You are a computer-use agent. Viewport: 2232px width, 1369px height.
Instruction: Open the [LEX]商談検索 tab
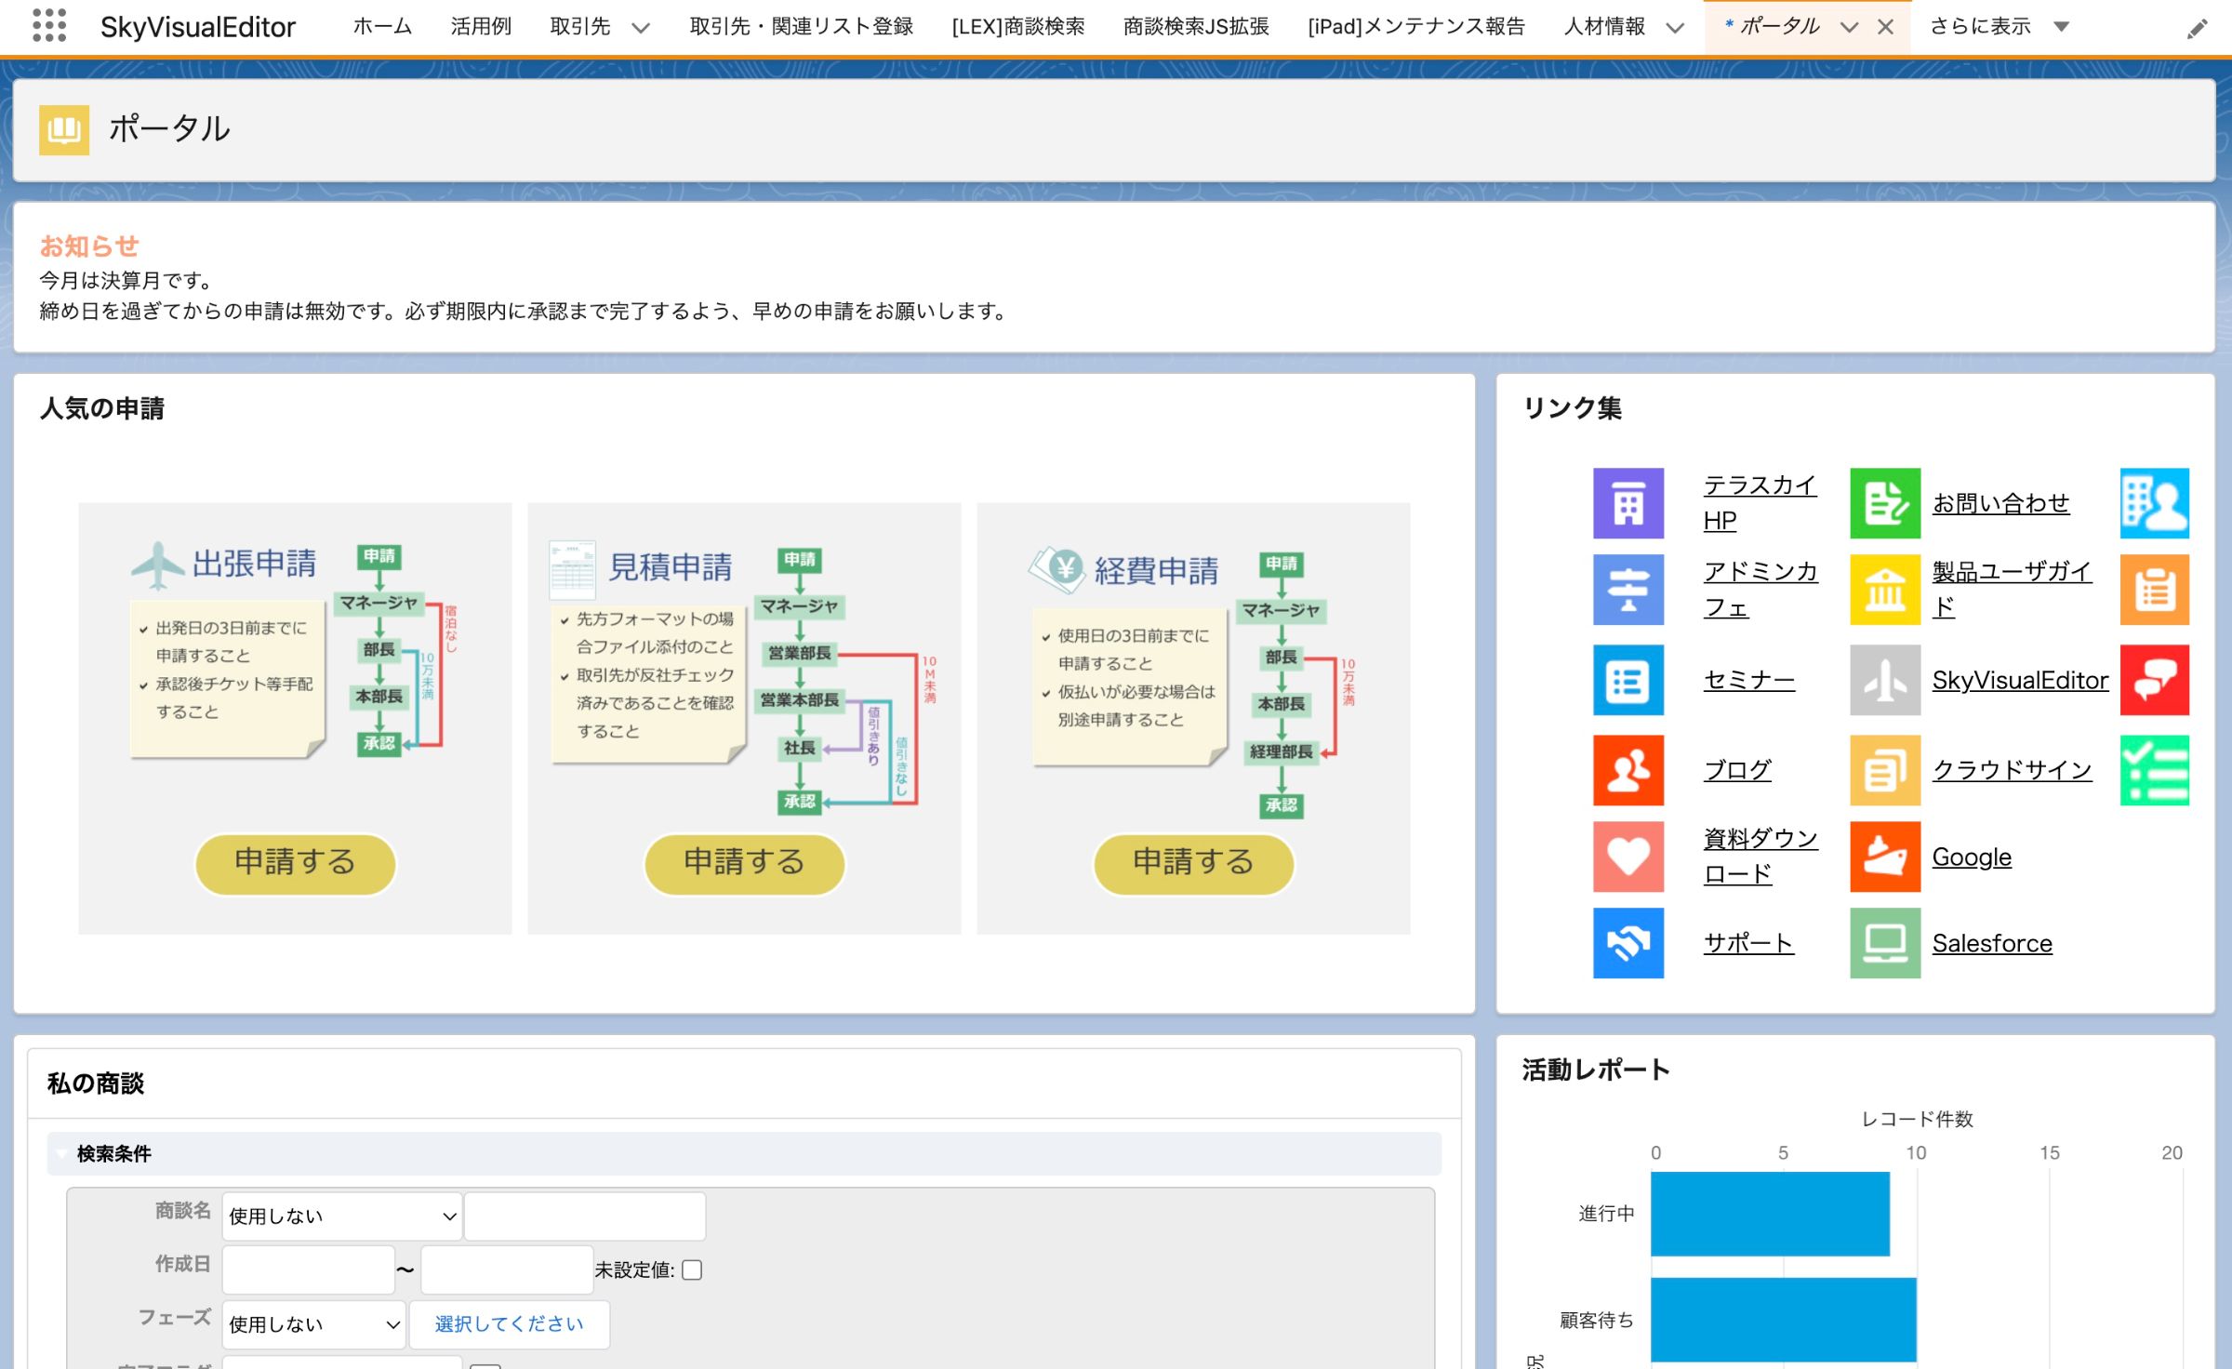pos(1016,27)
